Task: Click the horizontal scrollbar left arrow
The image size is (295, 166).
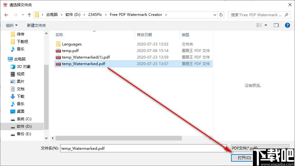Action: pyautogui.click(x=53, y=138)
